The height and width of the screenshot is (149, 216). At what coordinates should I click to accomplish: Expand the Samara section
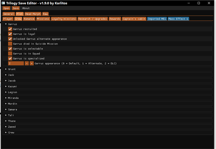click(x=107, y=109)
